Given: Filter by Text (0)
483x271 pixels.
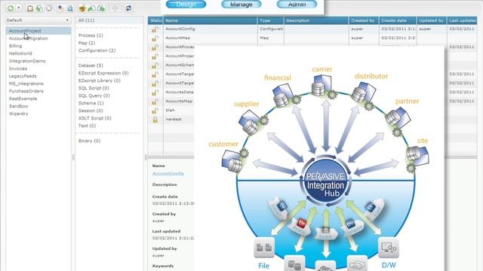Looking at the screenshot, I should pos(87,126).
